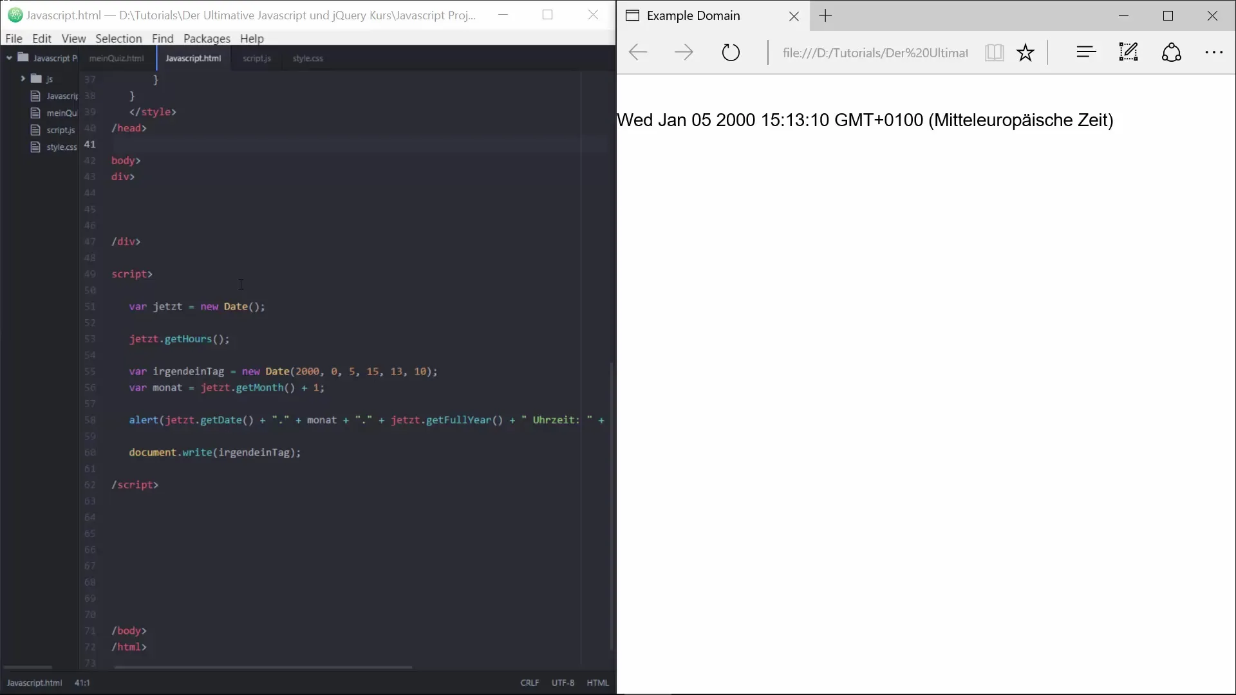Screen dimensions: 1236x695
Task: Click Javascript.html file name in status bar
Action: [x=34, y=683]
